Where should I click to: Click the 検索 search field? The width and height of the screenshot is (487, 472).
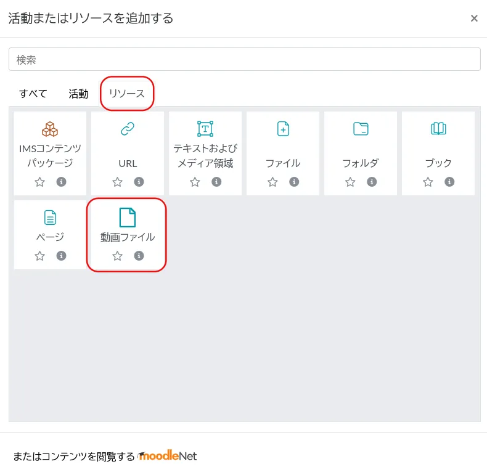244,60
